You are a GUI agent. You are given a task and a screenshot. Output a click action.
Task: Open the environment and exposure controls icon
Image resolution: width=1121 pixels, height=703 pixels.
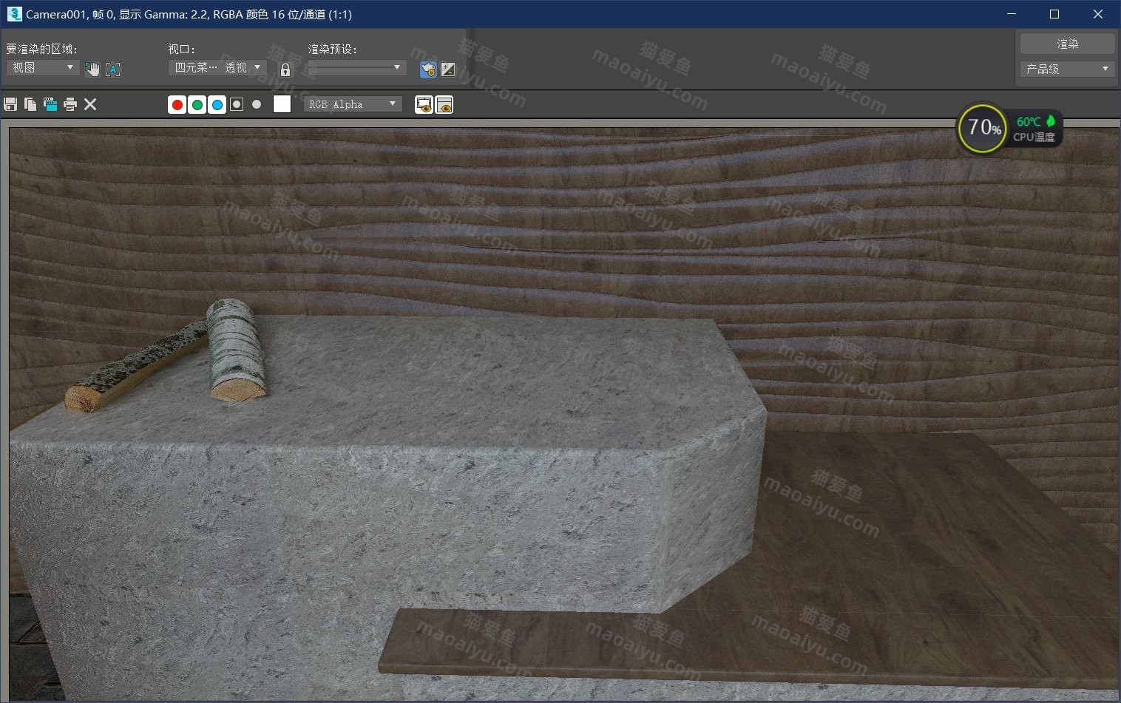tap(448, 69)
